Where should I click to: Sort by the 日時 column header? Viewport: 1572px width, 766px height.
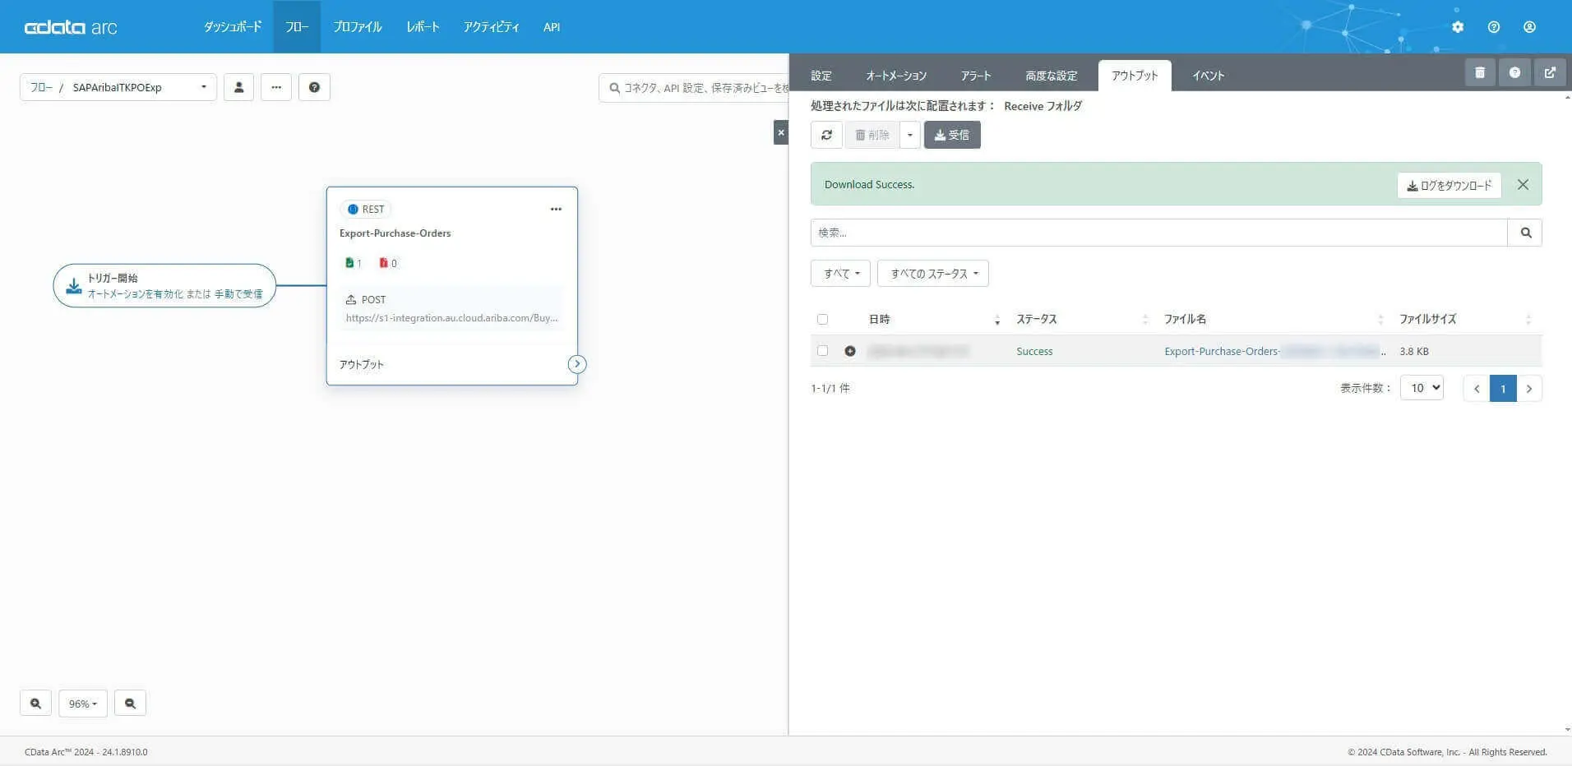pyautogui.click(x=933, y=319)
